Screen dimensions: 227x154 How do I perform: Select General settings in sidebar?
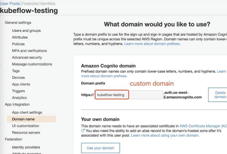(x=18, y=23)
